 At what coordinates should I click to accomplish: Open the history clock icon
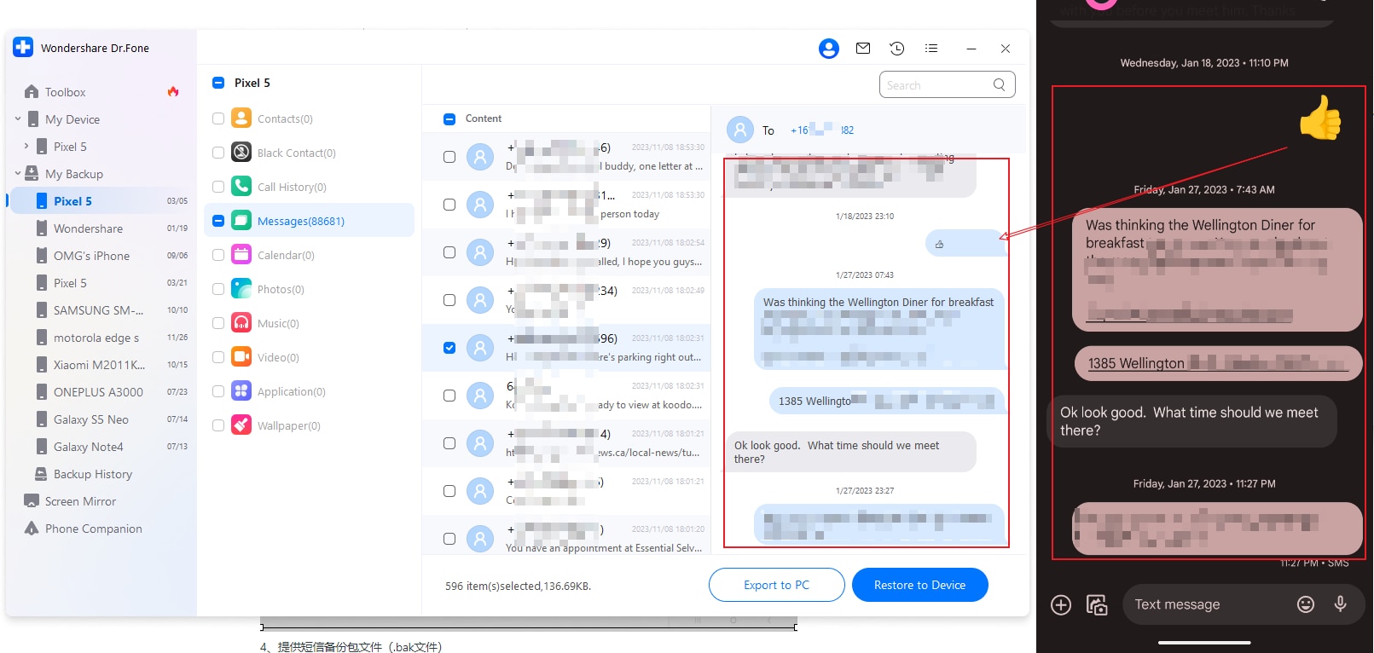click(x=897, y=49)
